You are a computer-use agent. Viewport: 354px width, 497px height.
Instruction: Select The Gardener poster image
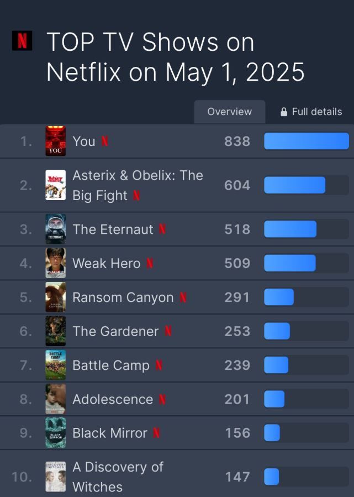click(55, 331)
